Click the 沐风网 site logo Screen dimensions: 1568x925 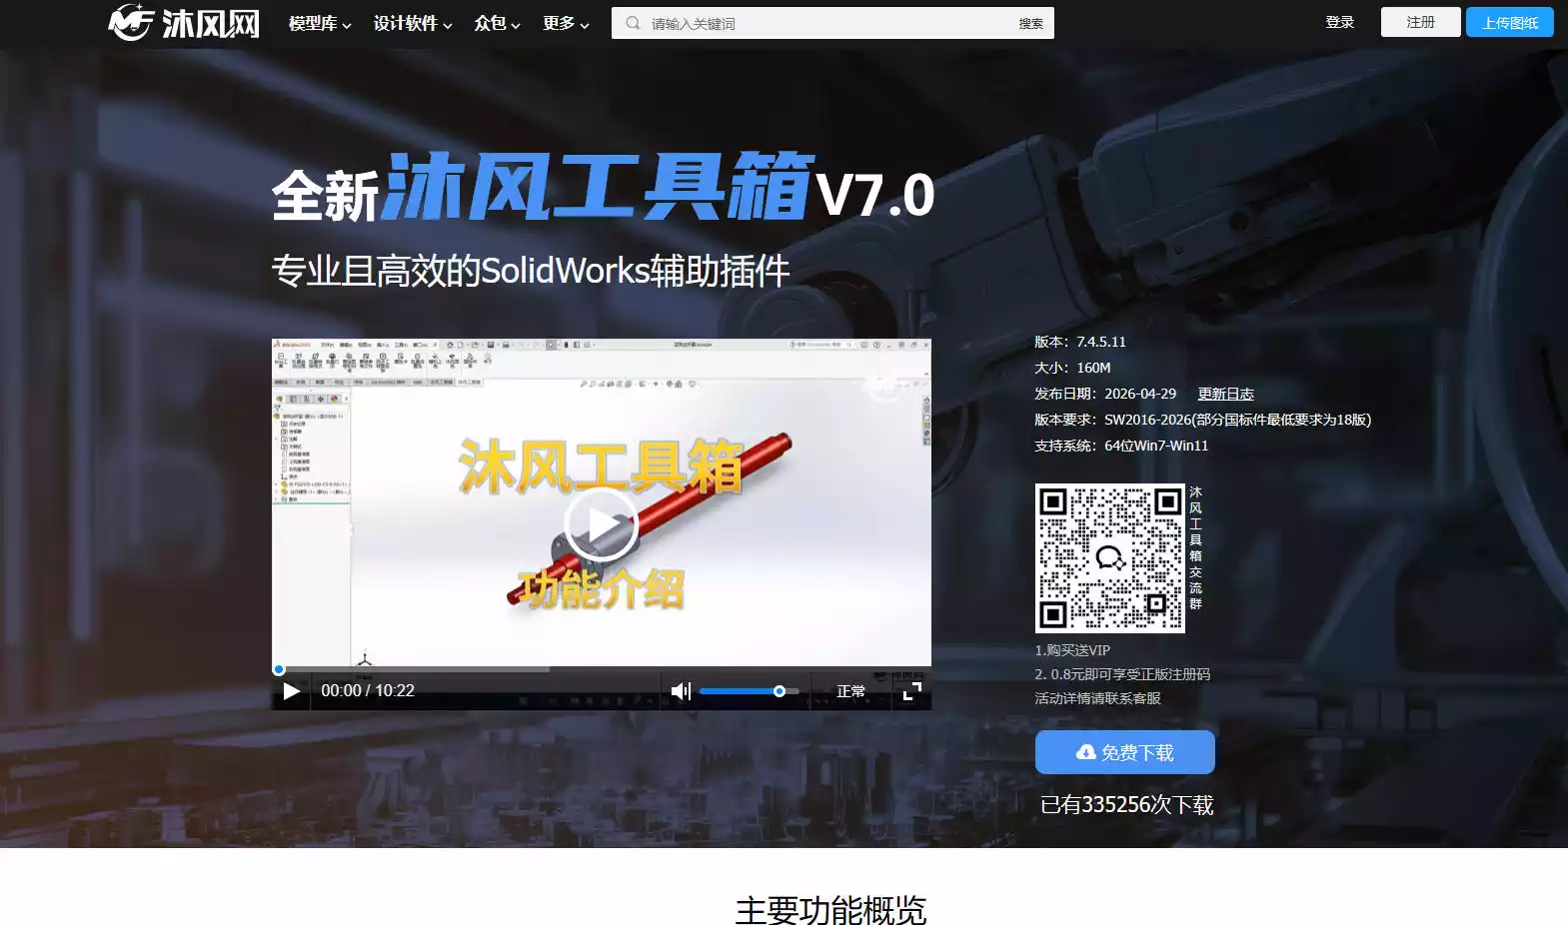click(184, 23)
